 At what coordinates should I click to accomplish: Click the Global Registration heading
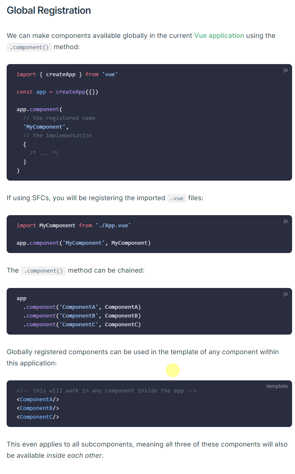point(49,10)
